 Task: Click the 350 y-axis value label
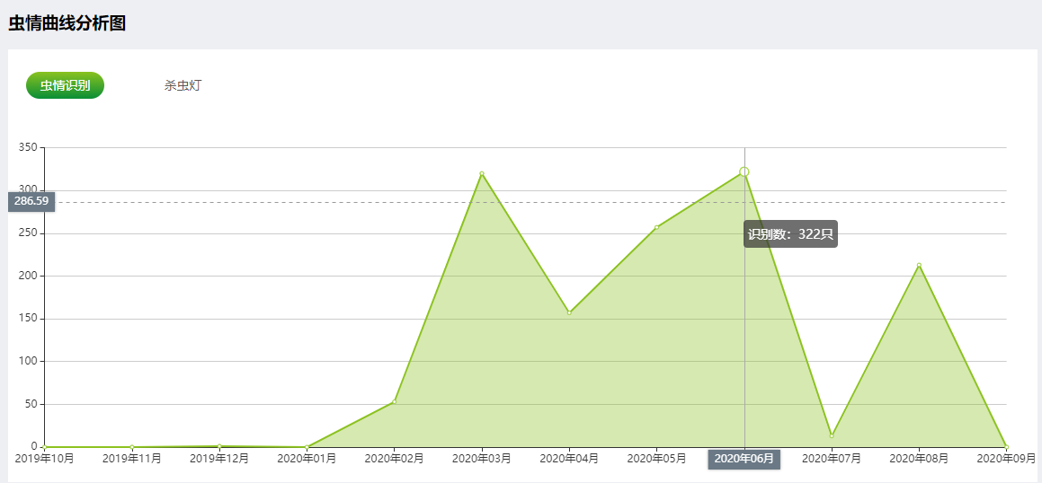click(28, 147)
